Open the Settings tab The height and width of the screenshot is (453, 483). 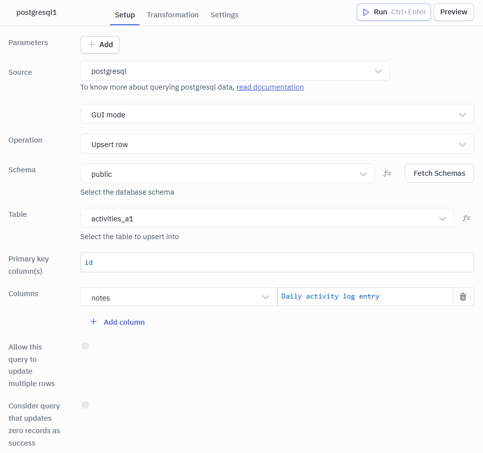click(224, 15)
